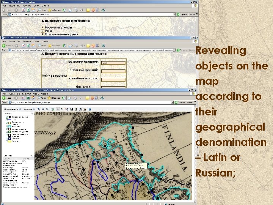Viewport: 273px width, 205px height.
Task: Toggle cyan swatch layer checkbox in legend
Action: coord(7,126)
